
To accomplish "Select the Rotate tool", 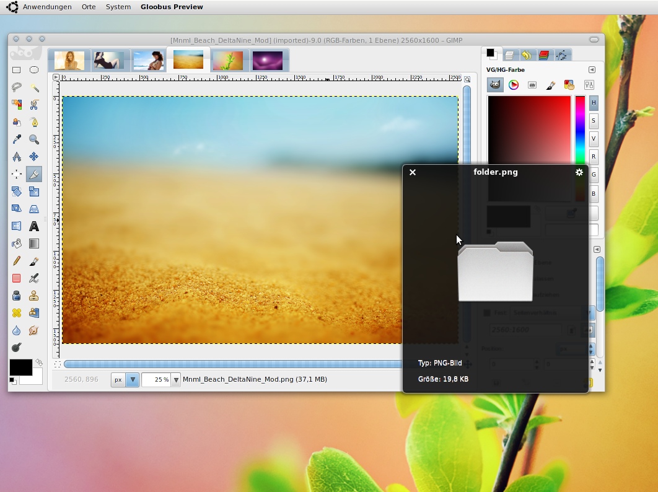I will tap(16, 191).
